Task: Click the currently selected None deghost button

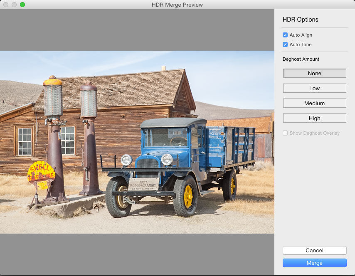Action: point(314,73)
